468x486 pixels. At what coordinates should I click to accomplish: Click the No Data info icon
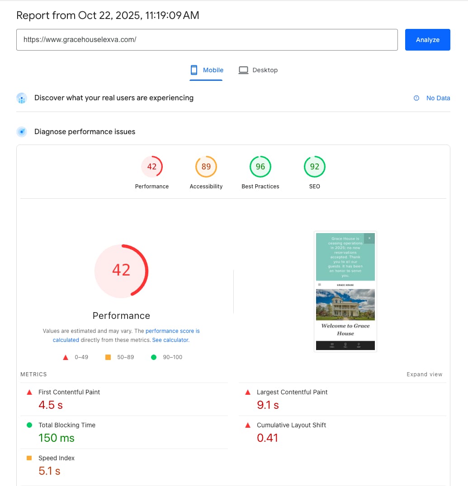coord(416,98)
